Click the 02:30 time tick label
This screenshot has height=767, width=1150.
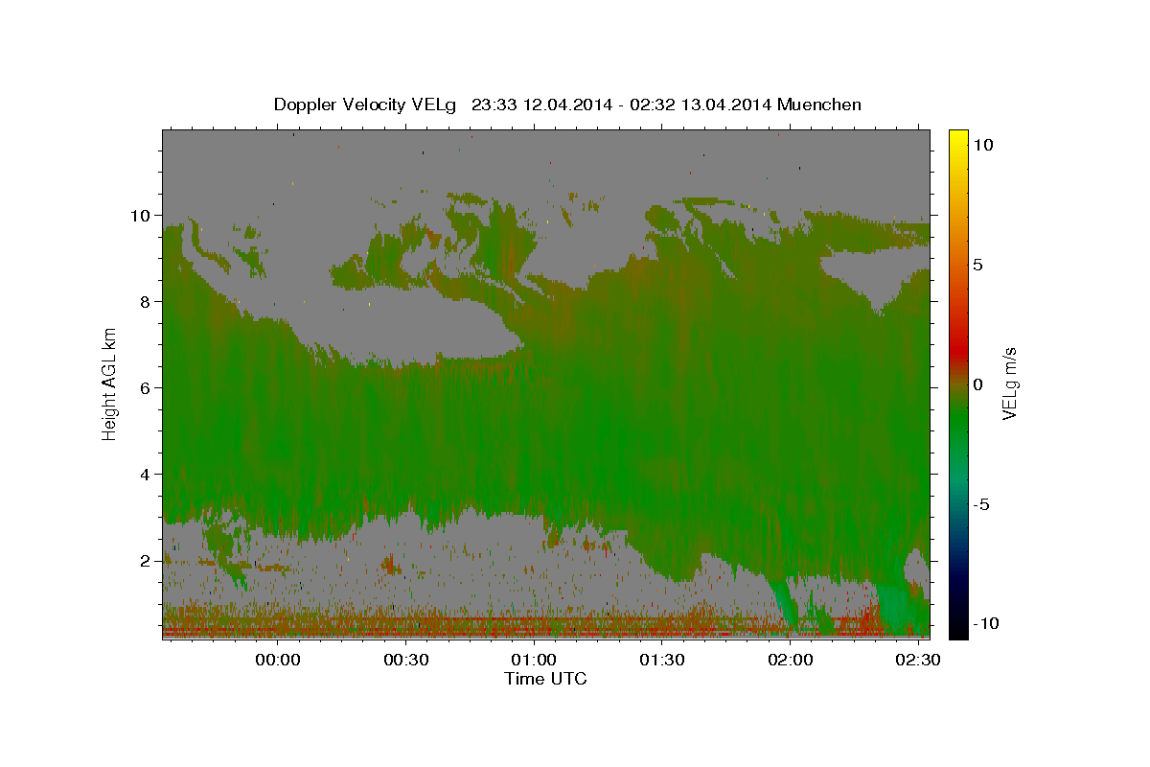[918, 661]
